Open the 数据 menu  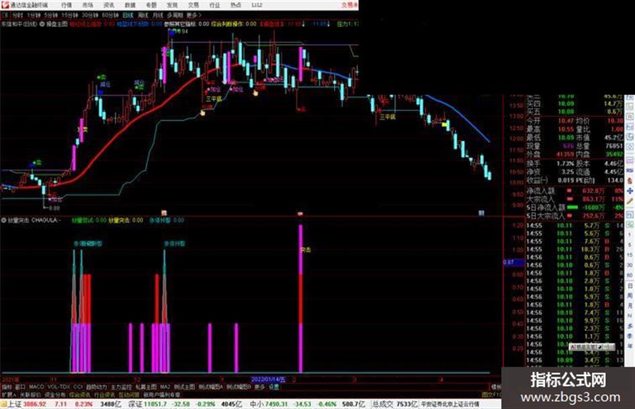(130, 5)
